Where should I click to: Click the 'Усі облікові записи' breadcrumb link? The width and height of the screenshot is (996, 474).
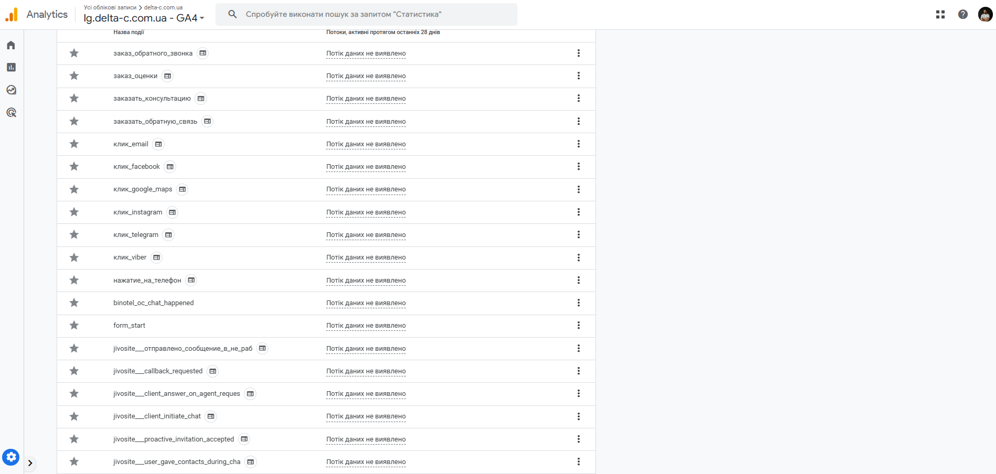[110, 7]
